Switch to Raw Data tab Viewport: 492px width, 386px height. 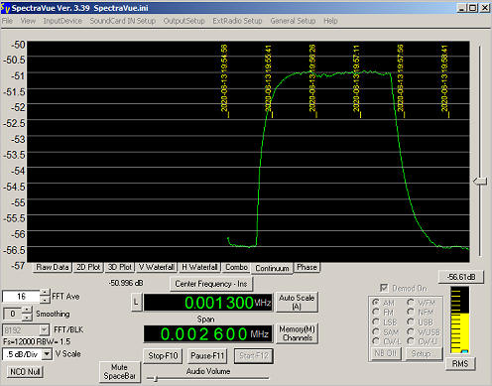coord(53,267)
